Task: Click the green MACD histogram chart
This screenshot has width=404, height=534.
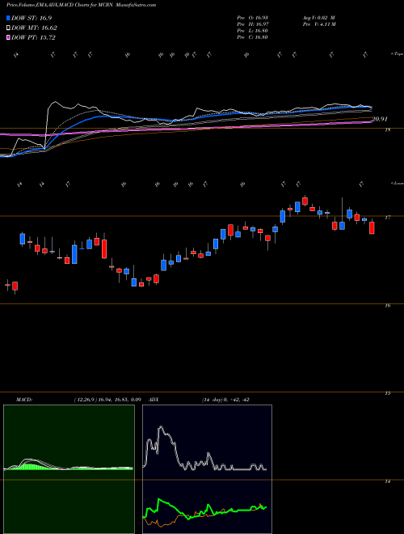Action: pyautogui.click(x=69, y=469)
